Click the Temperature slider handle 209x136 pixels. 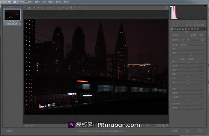coord(180,51)
